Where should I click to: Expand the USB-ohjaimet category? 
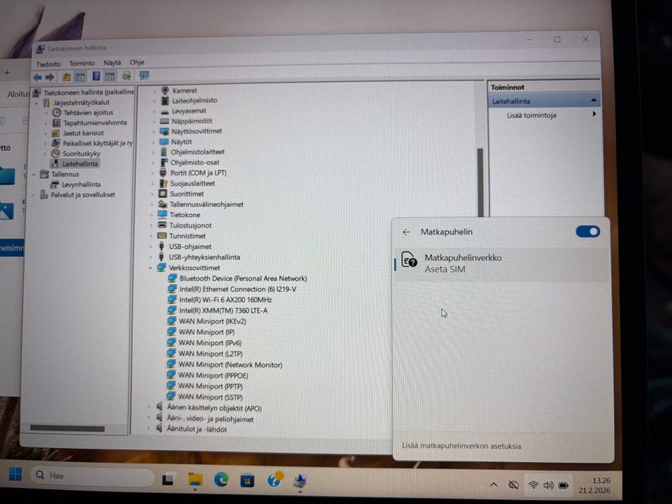(x=151, y=247)
